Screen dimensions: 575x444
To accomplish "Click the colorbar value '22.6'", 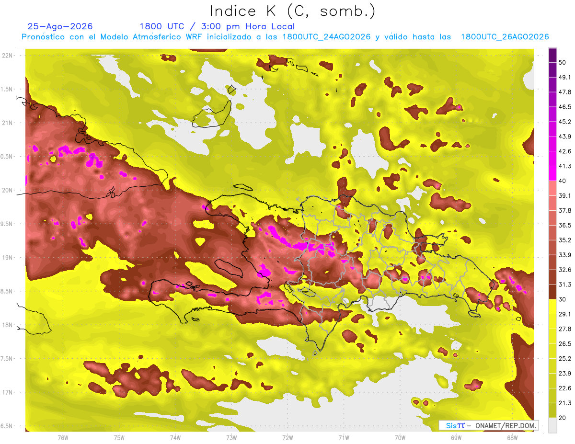I will coord(564,388).
